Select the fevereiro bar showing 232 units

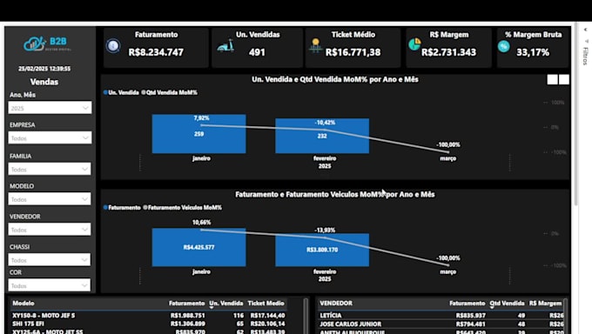pos(322,136)
